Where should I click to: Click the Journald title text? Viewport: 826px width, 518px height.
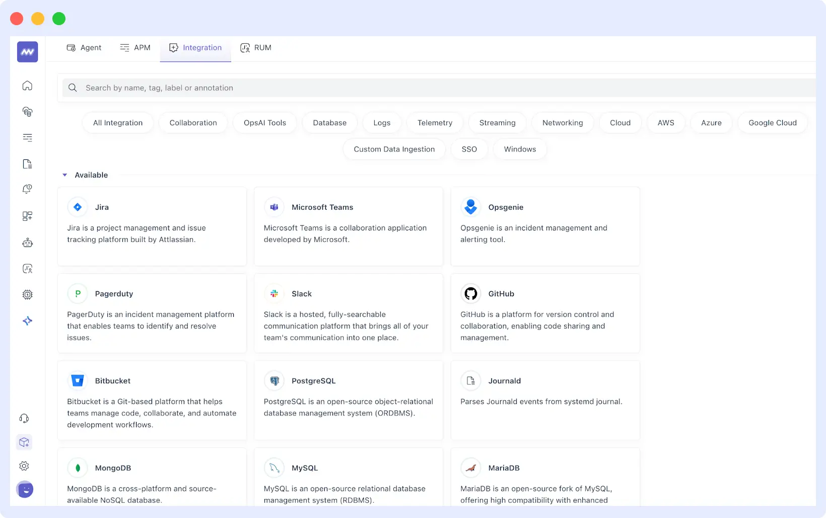point(505,381)
